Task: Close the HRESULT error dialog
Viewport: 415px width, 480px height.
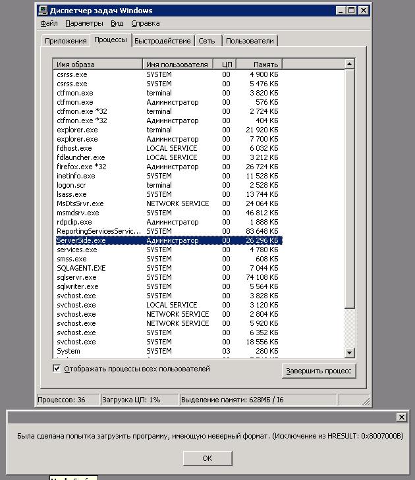Action: [x=402, y=417]
